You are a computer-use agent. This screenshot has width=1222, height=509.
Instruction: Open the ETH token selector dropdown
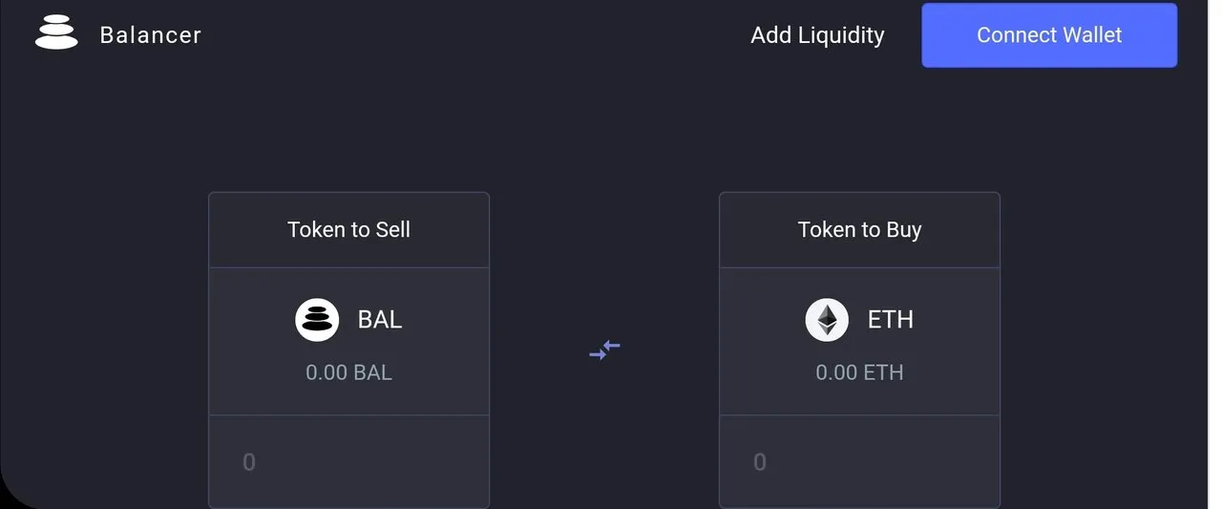[x=859, y=342]
